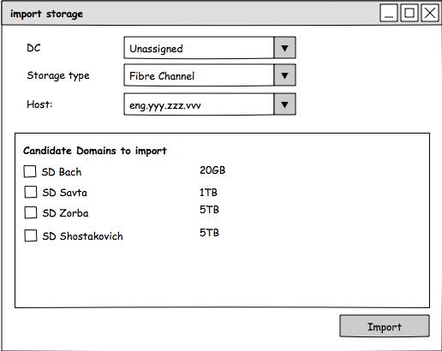The width and height of the screenshot is (442, 351).
Task: Click the eng.yyy.zzz.vvv host field
Action: click(199, 104)
